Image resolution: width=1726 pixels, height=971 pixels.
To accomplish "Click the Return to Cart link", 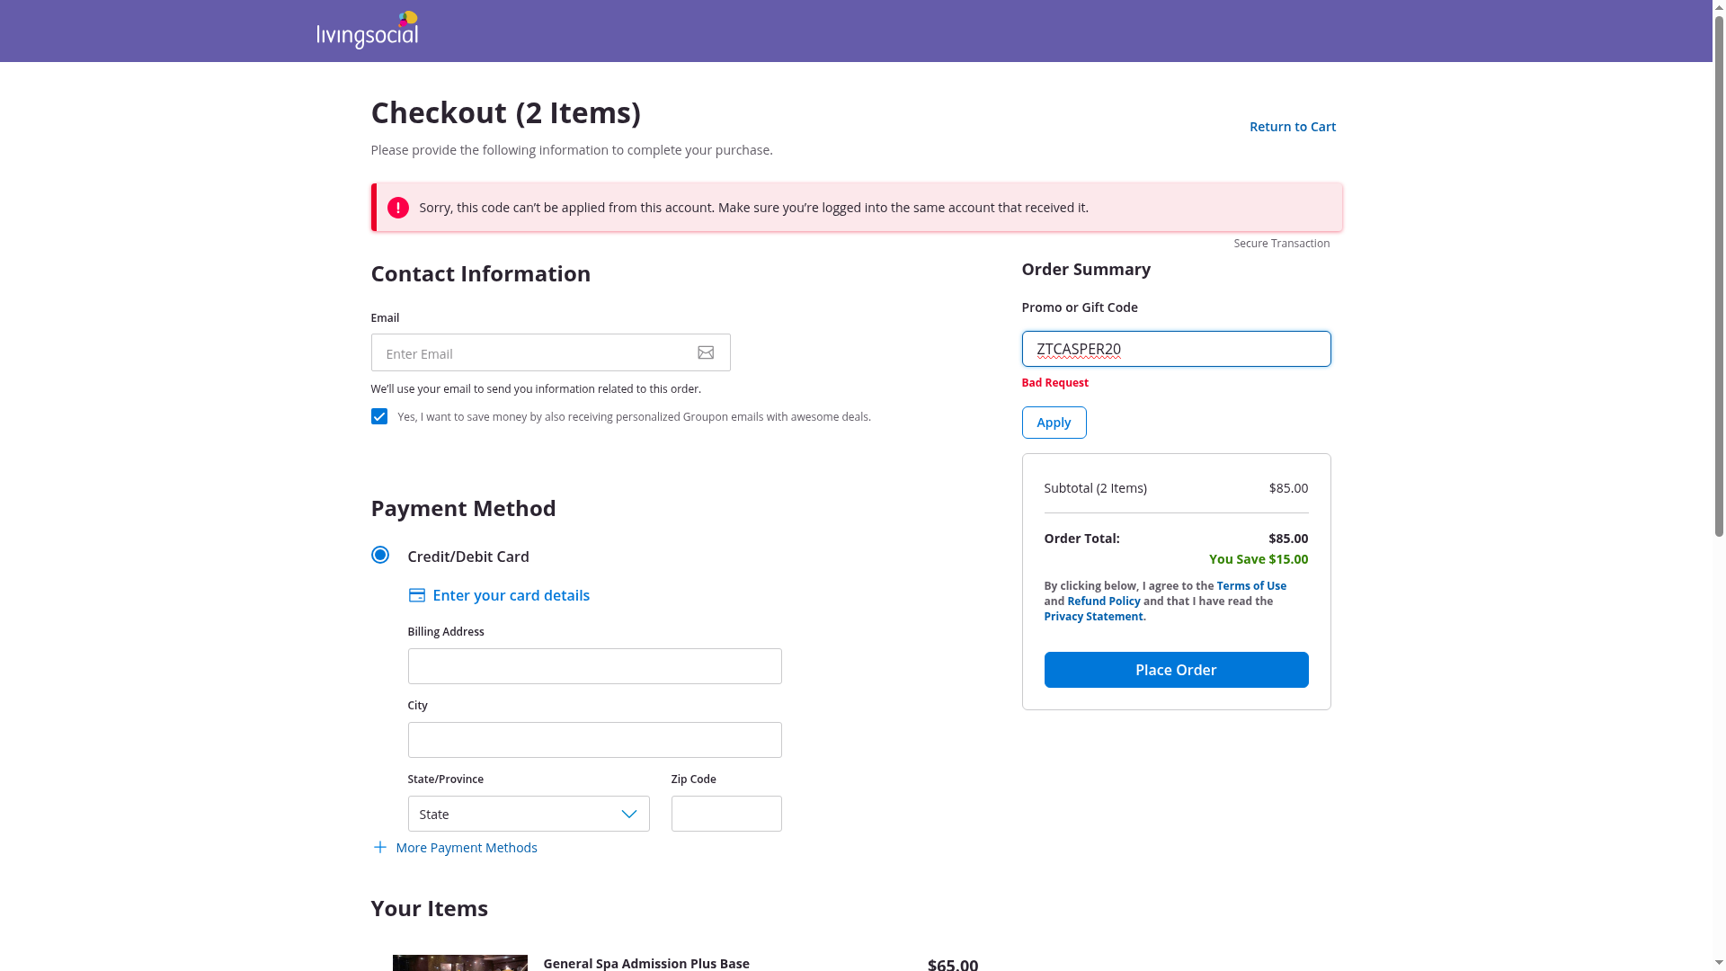I will pos(1293,127).
